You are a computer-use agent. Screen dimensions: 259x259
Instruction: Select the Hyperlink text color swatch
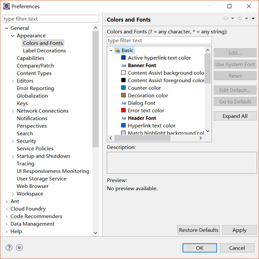tap(123, 125)
